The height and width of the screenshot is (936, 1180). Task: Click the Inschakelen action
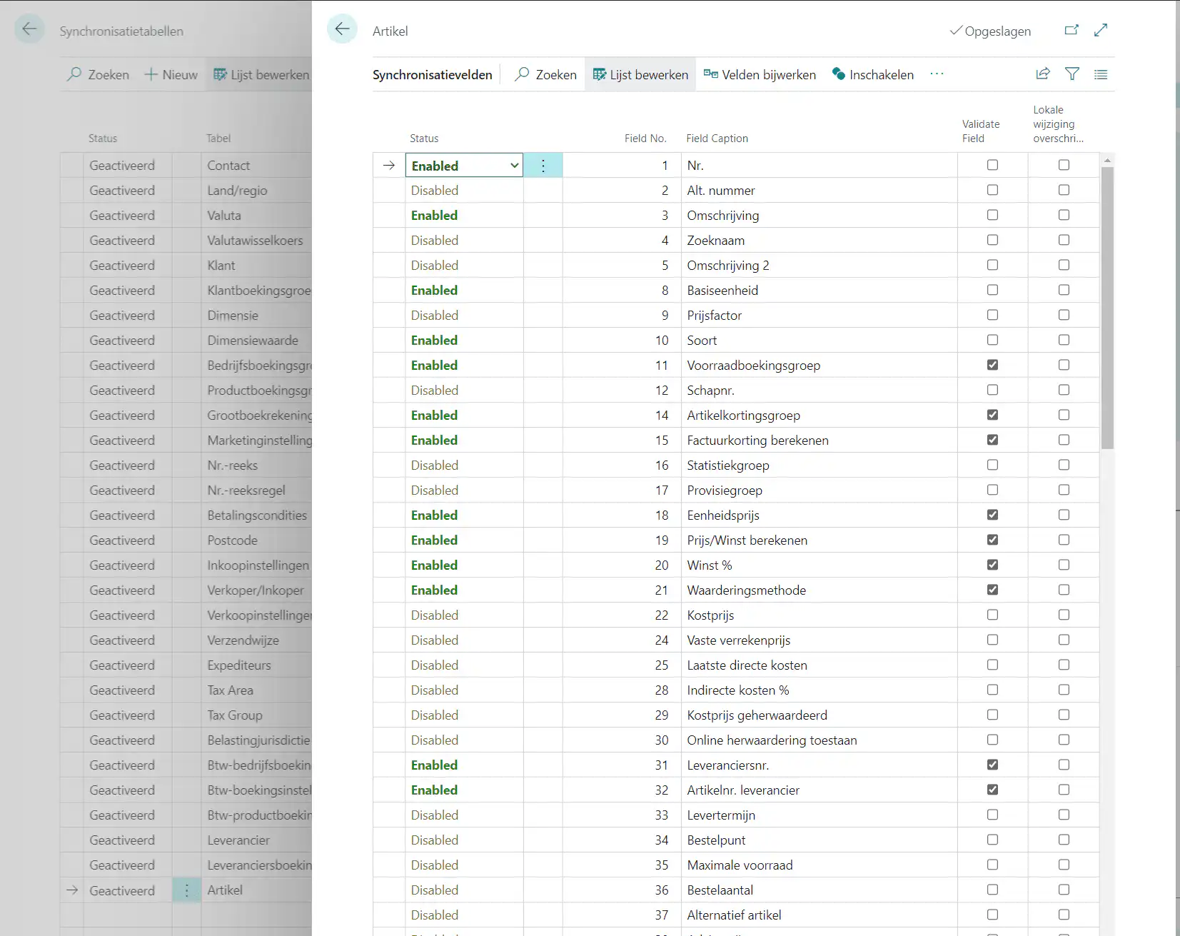872,74
